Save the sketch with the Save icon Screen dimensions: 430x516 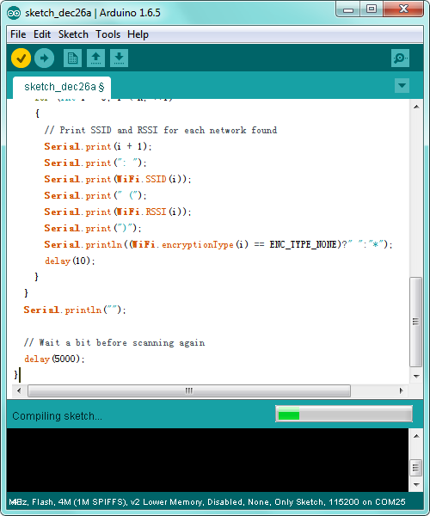(x=119, y=58)
